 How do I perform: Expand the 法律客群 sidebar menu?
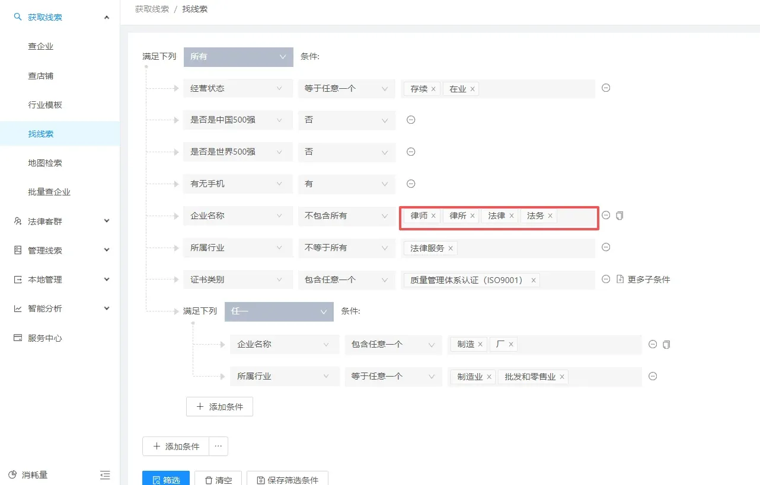pyautogui.click(x=60, y=221)
